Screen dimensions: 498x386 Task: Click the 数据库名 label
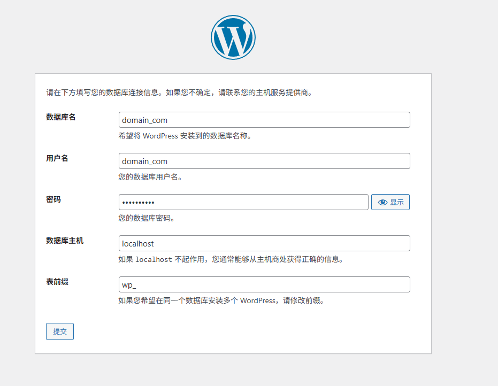point(60,117)
